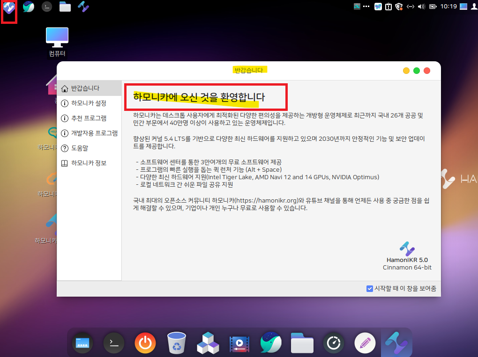Click the butterfly tray applet
478x357 pixels.
click(x=378, y=7)
